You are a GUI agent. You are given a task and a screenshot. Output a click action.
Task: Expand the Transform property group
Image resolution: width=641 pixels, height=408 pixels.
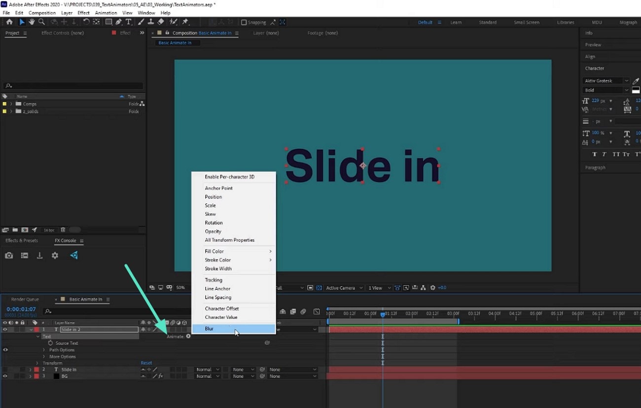tap(37, 363)
